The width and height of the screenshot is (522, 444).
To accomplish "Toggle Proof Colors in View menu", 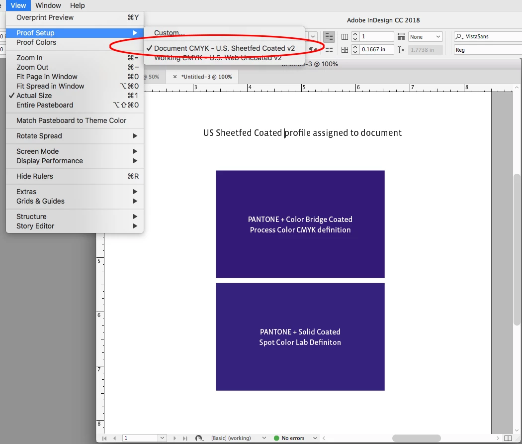I will (x=75, y=42).
